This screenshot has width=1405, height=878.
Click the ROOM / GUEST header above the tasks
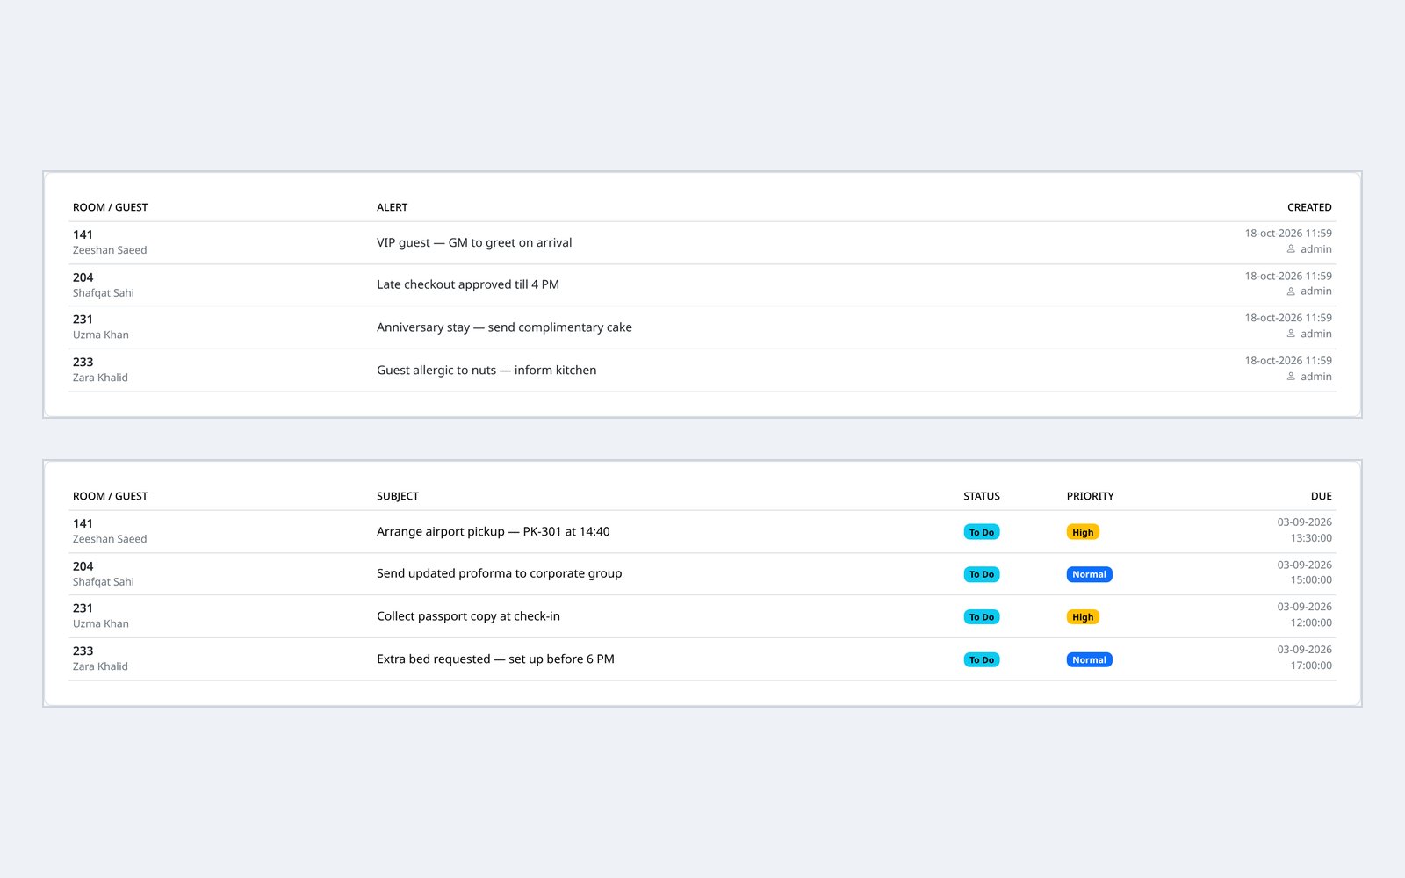pyautogui.click(x=110, y=496)
